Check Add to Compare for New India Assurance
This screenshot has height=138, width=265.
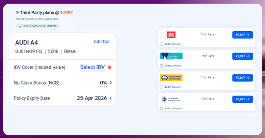(162, 108)
